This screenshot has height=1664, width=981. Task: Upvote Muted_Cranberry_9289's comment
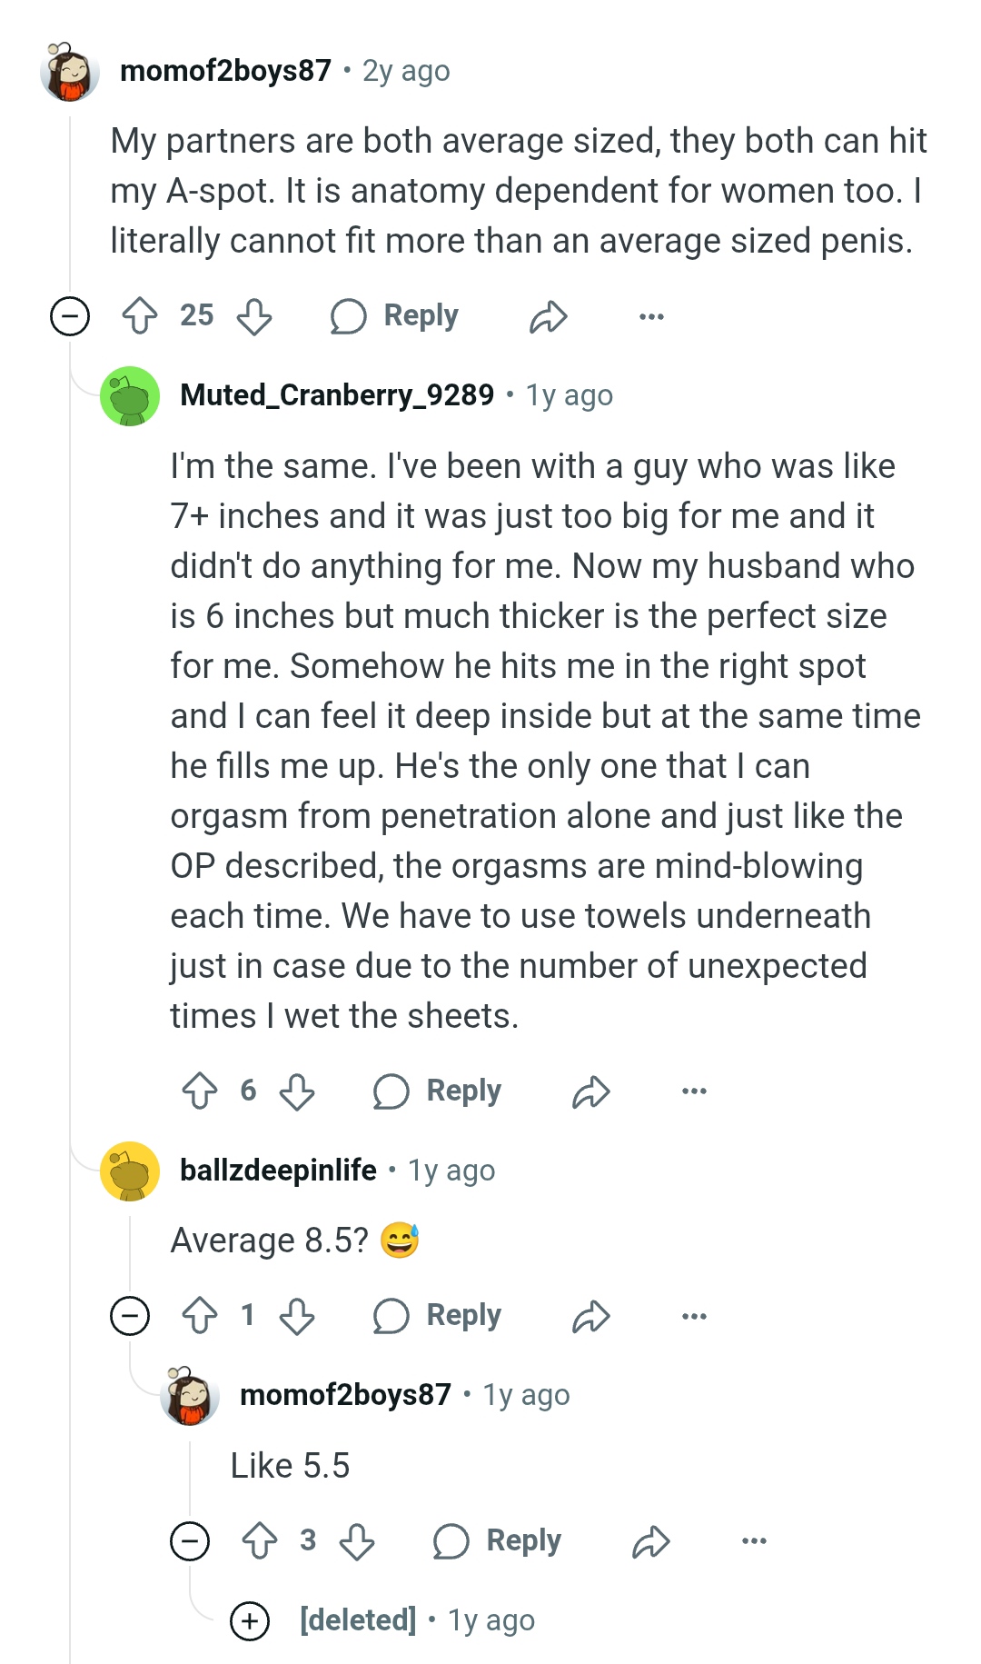[200, 1091]
